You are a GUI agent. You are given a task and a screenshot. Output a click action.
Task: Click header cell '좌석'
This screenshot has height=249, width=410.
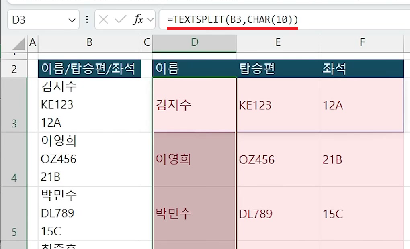click(362, 69)
